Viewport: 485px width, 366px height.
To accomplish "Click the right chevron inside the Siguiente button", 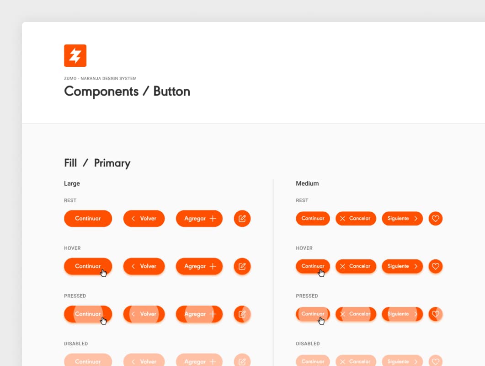I will tap(416, 218).
